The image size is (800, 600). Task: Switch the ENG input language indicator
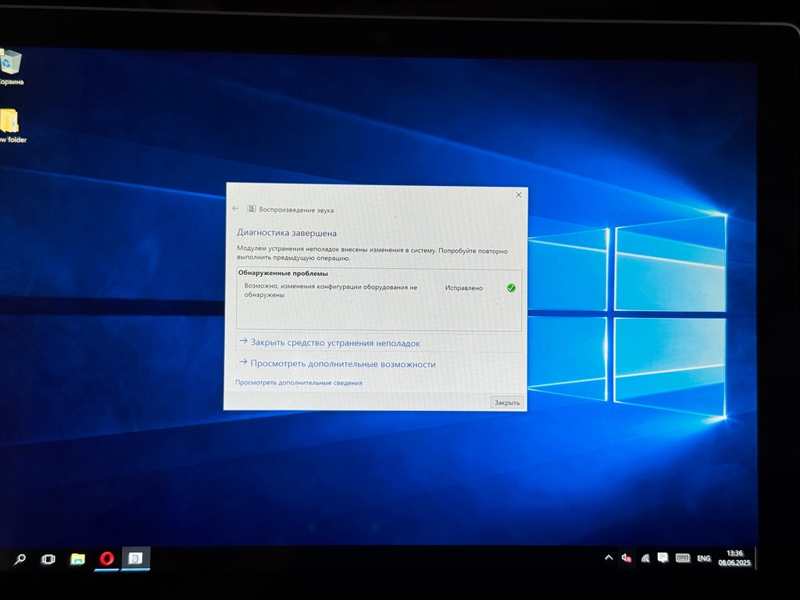pyautogui.click(x=704, y=558)
